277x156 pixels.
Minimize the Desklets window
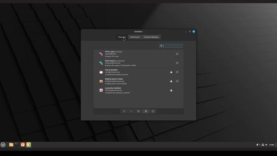pyautogui.click(x=186, y=32)
